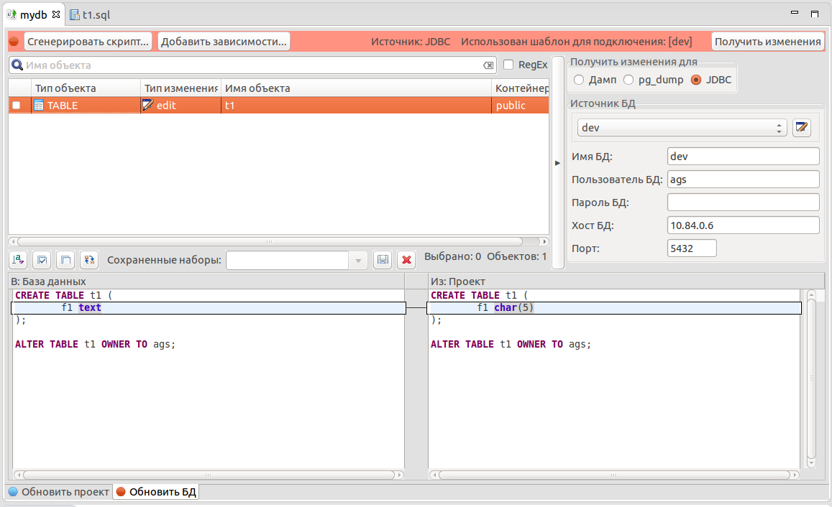This screenshot has width=832, height=507.
Task: Sort by Тип изменения column header
Action: point(181,88)
